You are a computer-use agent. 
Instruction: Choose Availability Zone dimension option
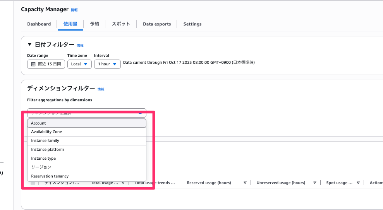87,132
